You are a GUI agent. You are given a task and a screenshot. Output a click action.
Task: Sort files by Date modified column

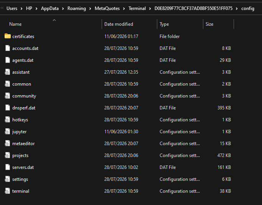(x=119, y=24)
